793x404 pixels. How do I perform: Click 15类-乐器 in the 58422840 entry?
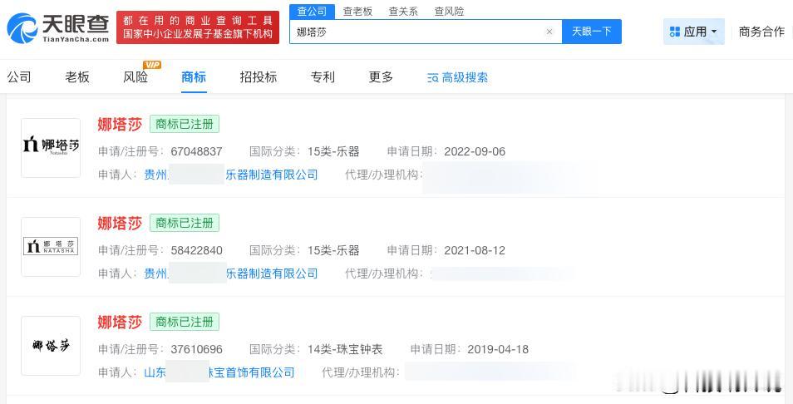click(x=333, y=250)
